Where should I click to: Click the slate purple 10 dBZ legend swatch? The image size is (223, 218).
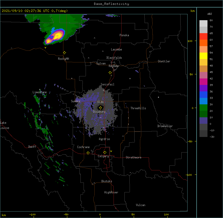click(x=203, y=121)
